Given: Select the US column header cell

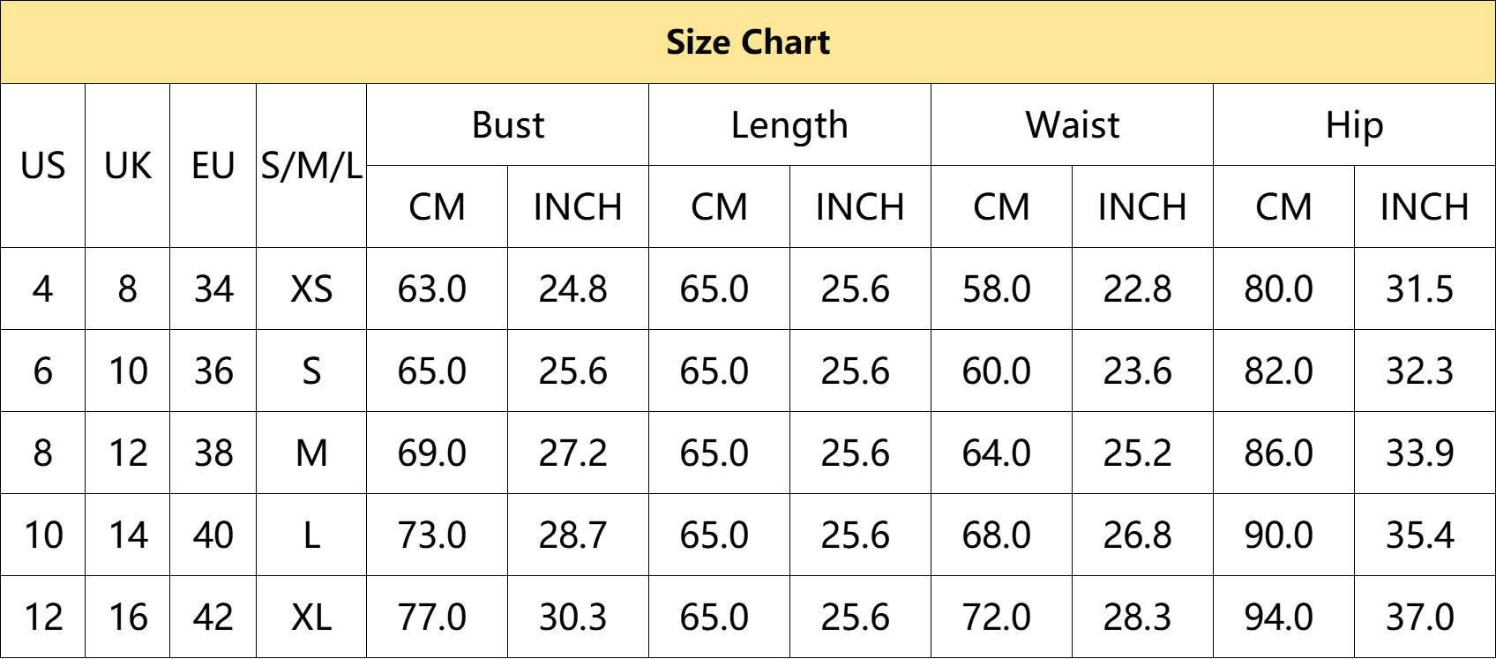Looking at the screenshot, I should click(42, 166).
